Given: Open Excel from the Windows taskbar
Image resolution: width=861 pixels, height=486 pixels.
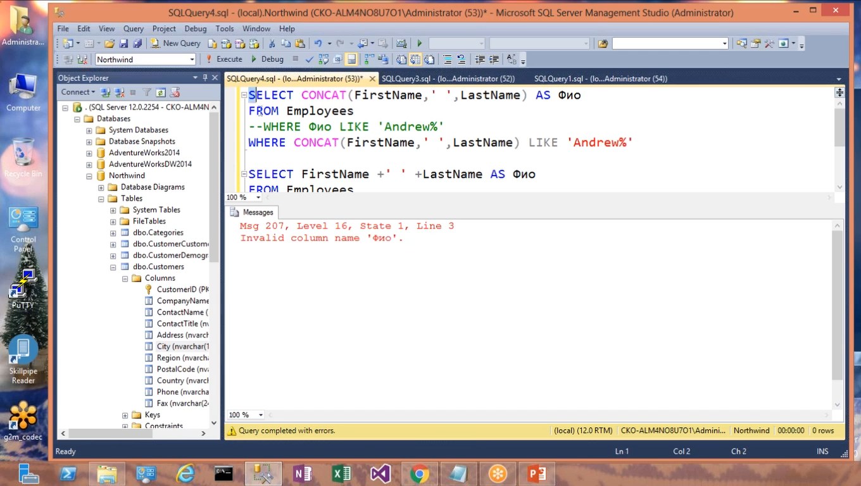Looking at the screenshot, I should (341, 473).
